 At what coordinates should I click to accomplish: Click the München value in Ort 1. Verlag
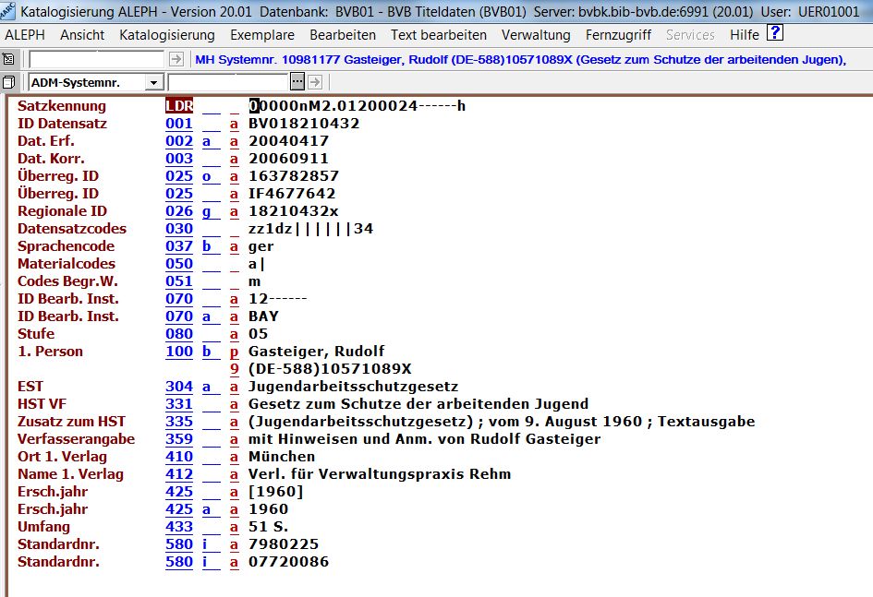pos(282,457)
